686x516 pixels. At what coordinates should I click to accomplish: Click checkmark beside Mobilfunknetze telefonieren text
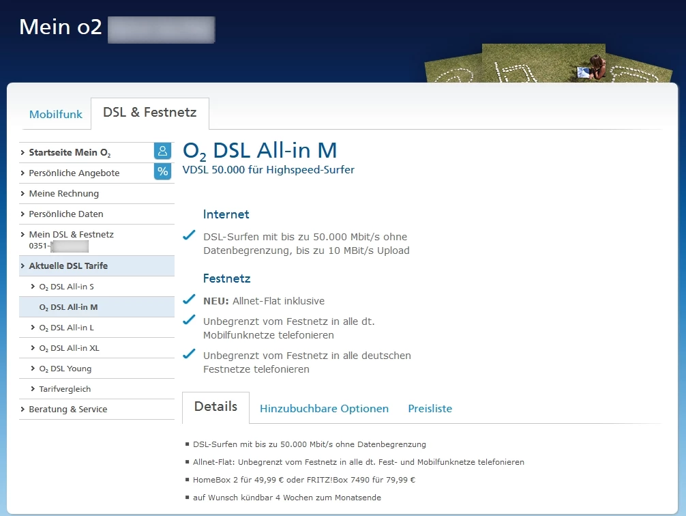pos(189,319)
